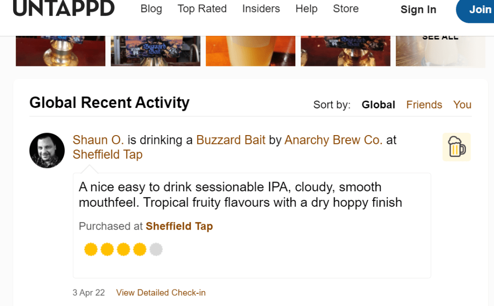Open the Buzzard Bait pump clip photo thumbnail
Viewport: 494px width, 306px height.
(x=155, y=51)
